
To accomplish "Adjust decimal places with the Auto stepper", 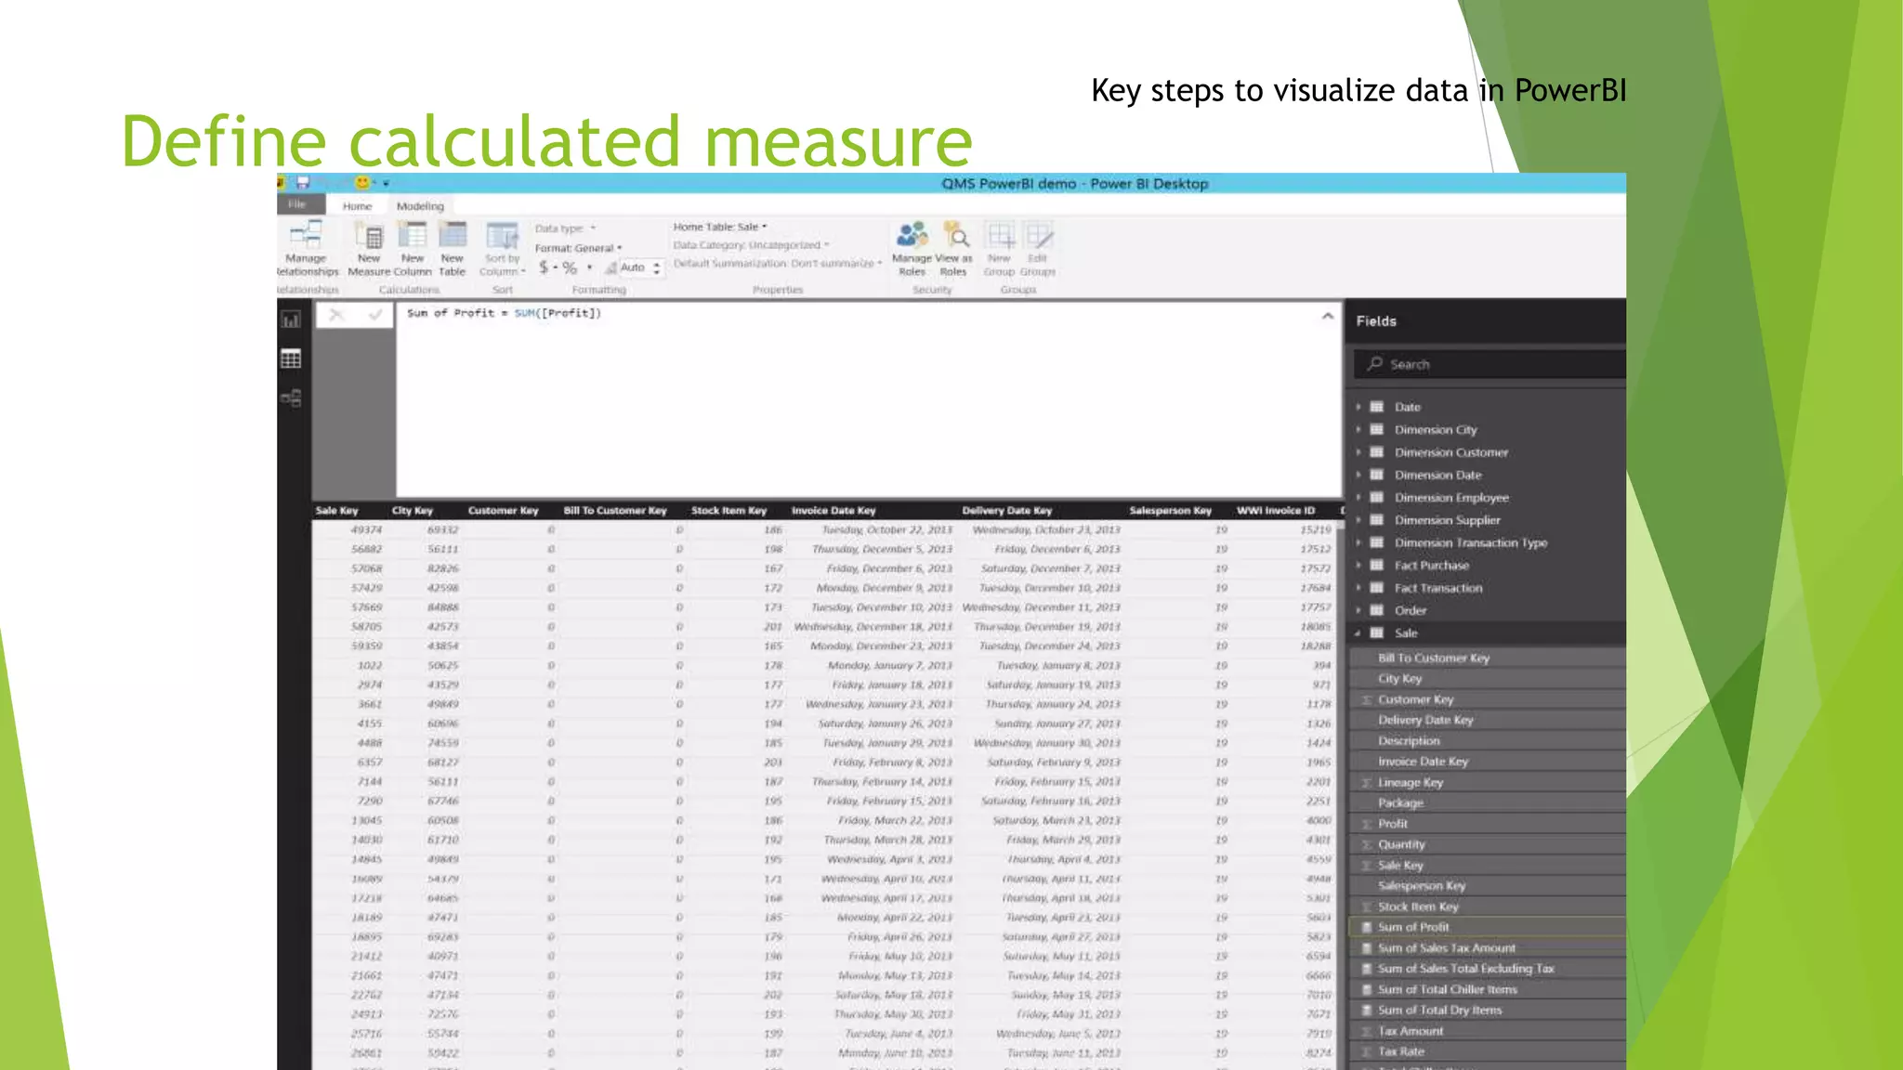I will [x=656, y=267].
